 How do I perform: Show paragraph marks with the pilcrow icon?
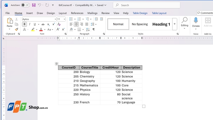point(94,30)
